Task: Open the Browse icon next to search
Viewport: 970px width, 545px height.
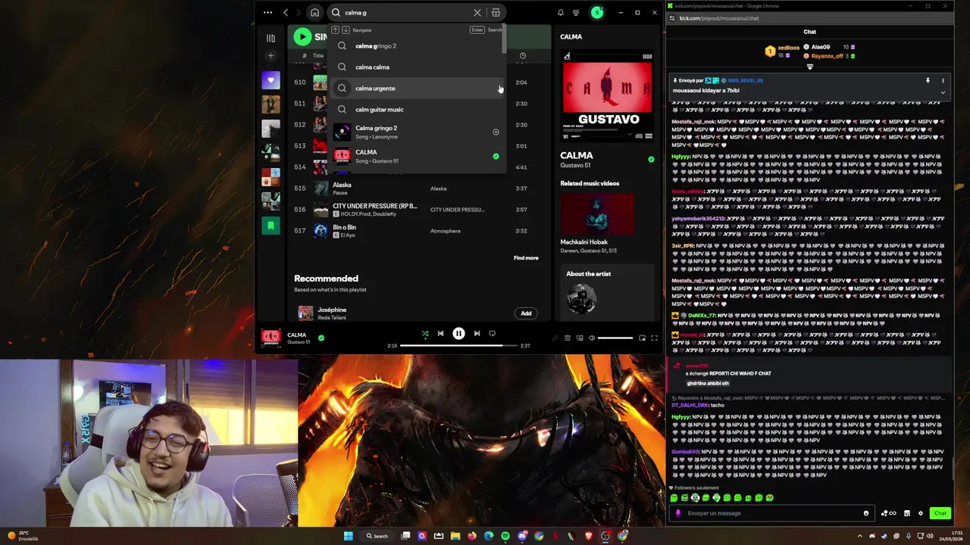Action: pos(496,13)
